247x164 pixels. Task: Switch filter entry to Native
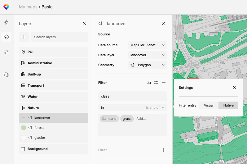tap(228, 105)
